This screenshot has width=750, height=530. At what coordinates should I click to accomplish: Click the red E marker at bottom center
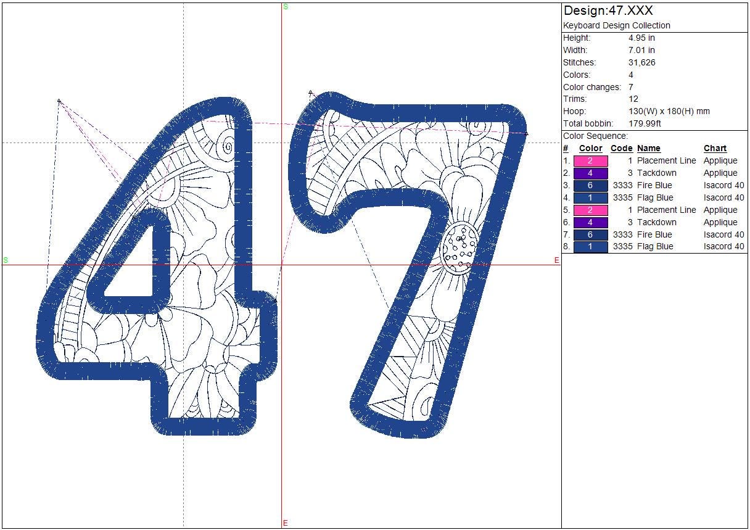(x=285, y=523)
